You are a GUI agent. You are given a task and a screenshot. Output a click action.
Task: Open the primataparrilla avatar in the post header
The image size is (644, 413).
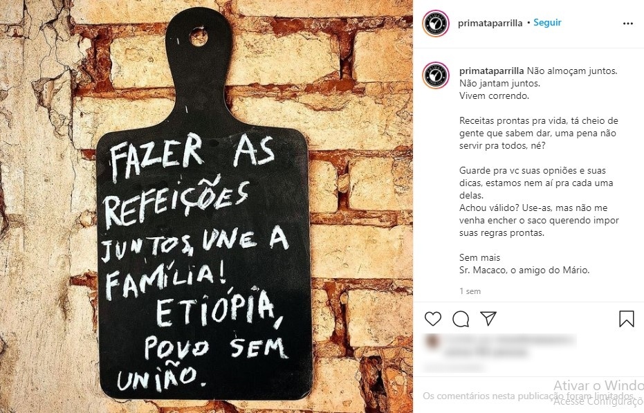coord(435,24)
